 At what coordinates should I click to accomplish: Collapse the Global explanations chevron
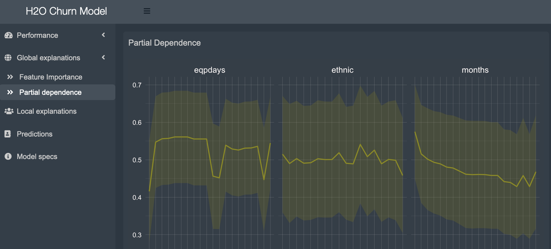[x=103, y=57]
